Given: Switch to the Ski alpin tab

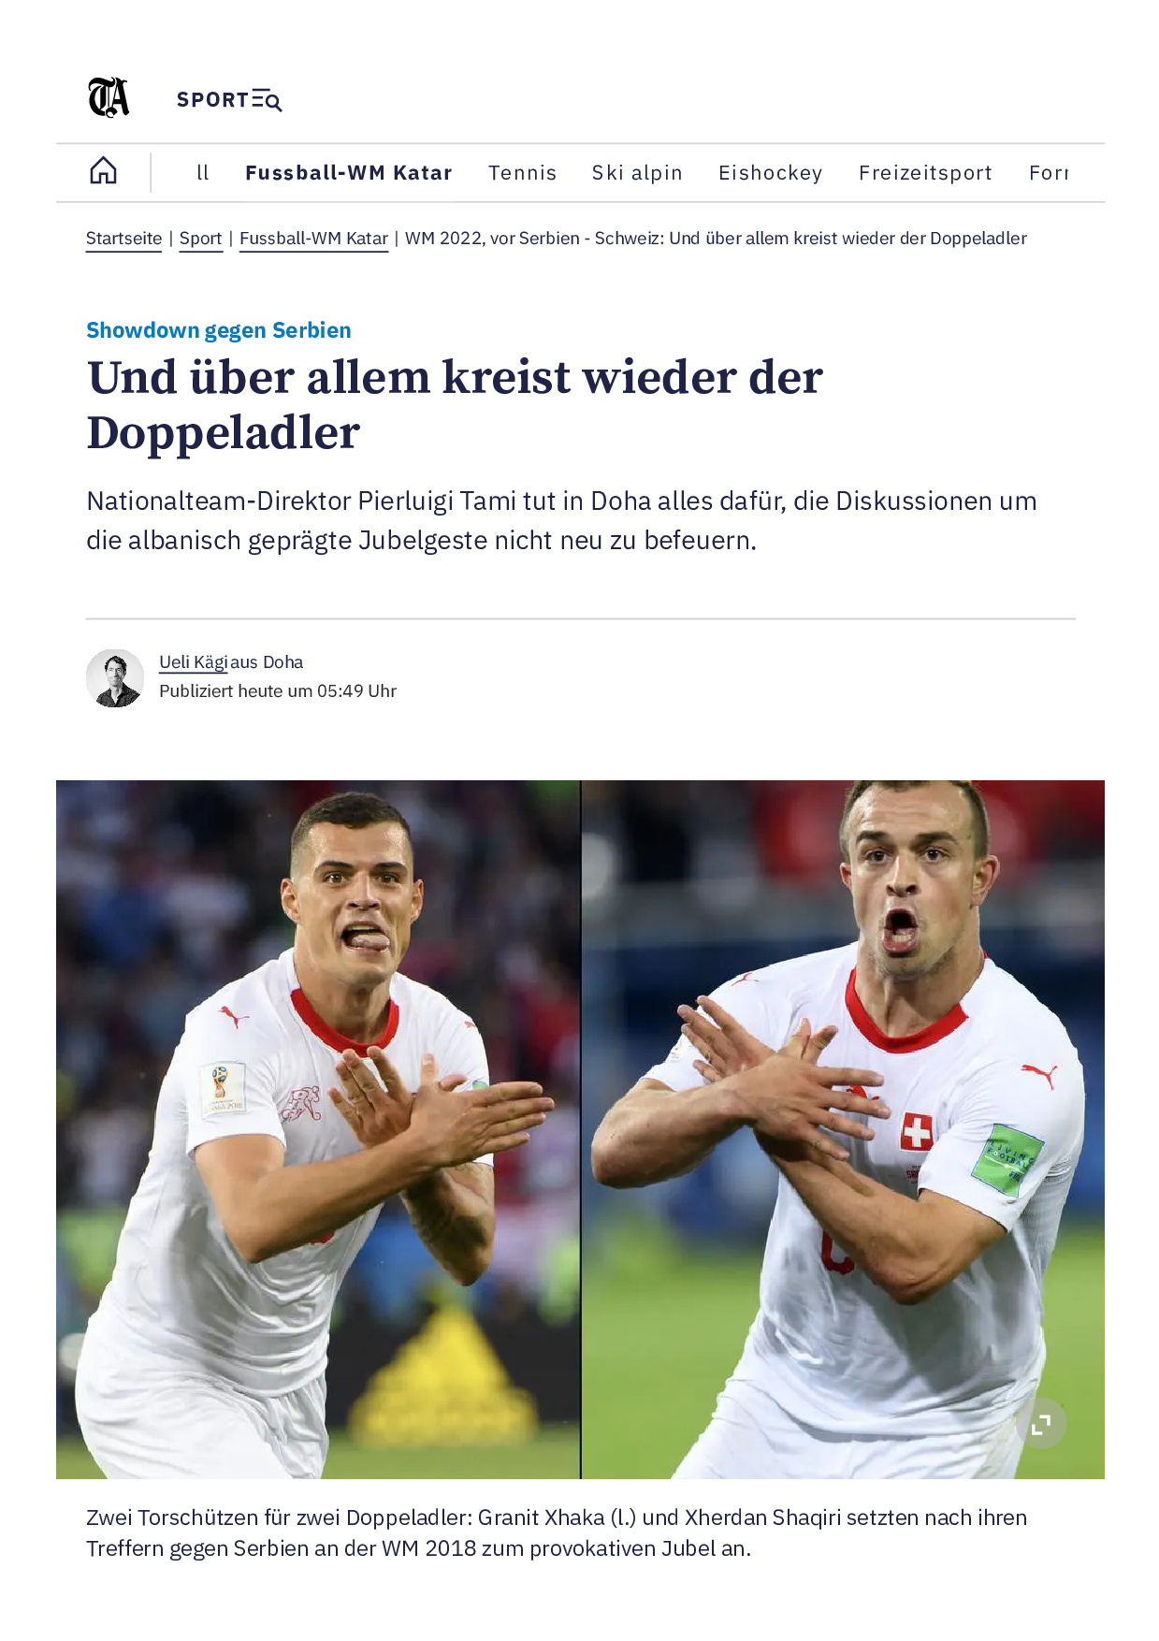Looking at the screenshot, I should 637,173.
